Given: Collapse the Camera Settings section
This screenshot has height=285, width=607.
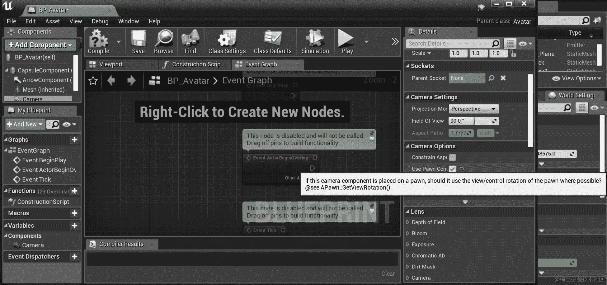Looking at the screenshot, I should tap(407, 97).
